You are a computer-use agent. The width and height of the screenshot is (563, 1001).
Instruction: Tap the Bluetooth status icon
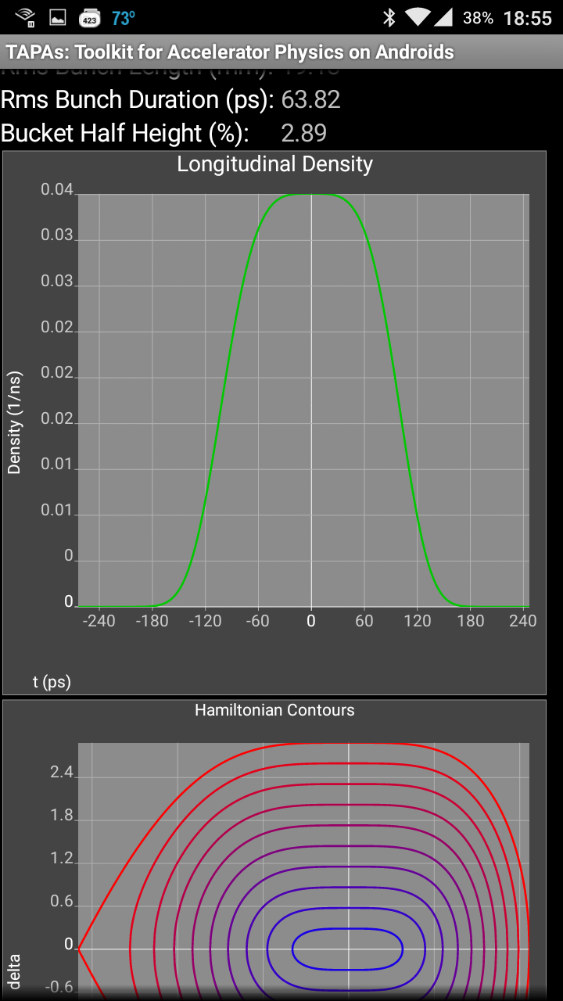pos(389,17)
